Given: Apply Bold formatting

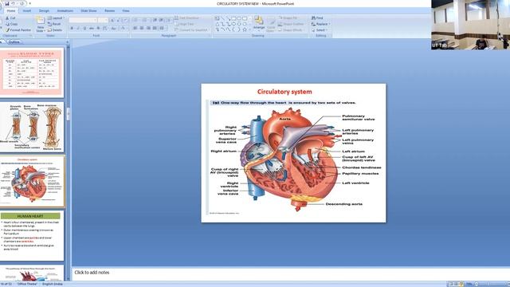Looking at the screenshot, I should click(x=72, y=29).
